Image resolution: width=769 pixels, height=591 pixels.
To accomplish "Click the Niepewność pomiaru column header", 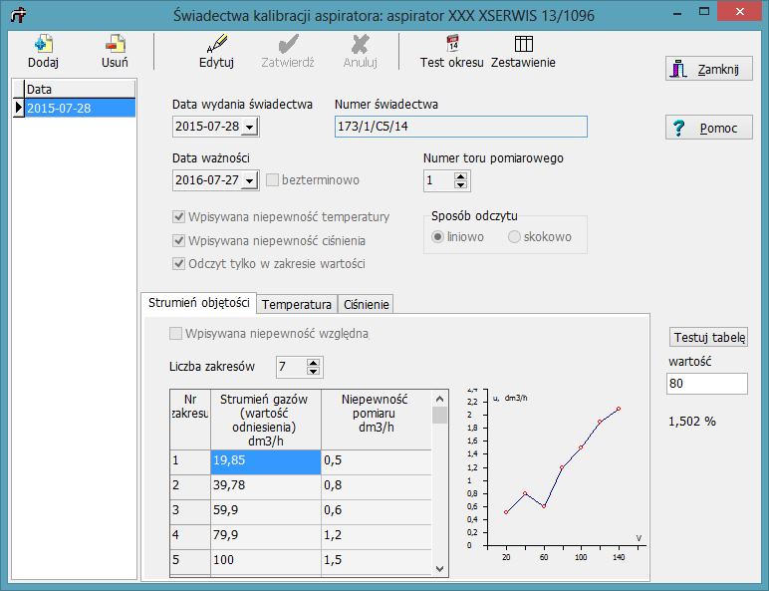I will (x=377, y=421).
